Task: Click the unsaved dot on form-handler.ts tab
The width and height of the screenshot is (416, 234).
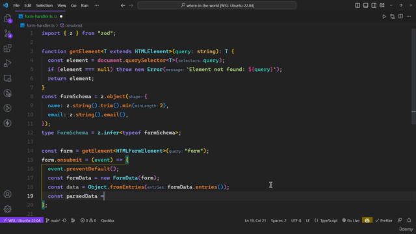Action: [61, 16]
